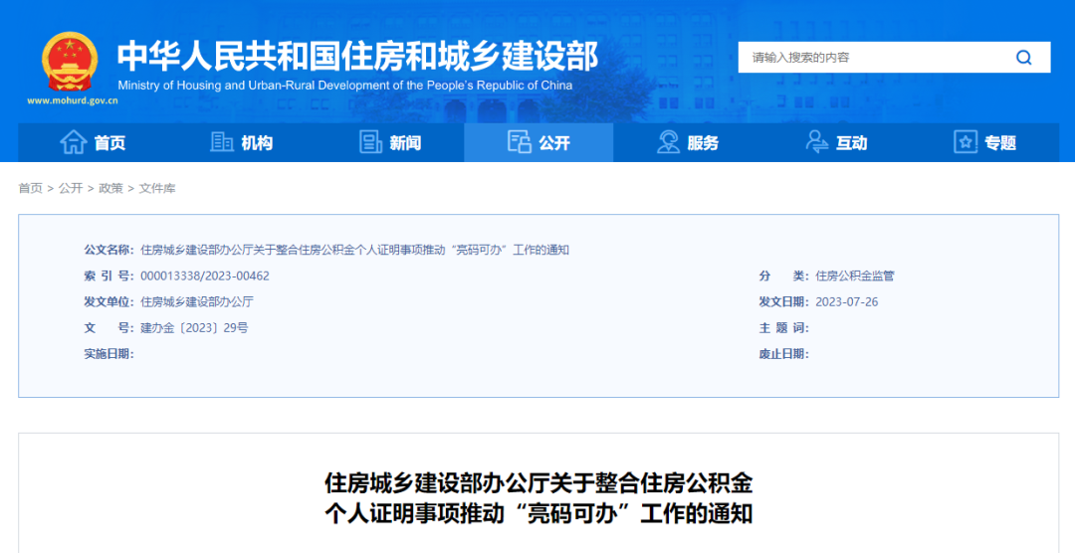Click the headset person icon beside 服务

point(668,142)
